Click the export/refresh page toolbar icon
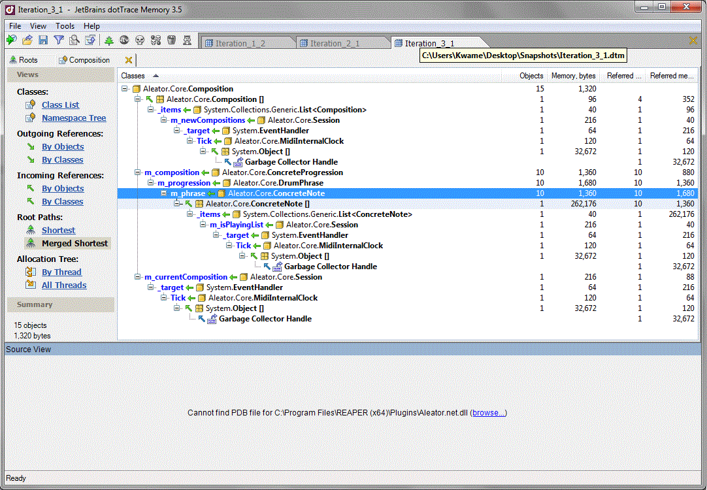Image resolution: width=707 pixels, height=490 pixels. (x=90, y=40)
